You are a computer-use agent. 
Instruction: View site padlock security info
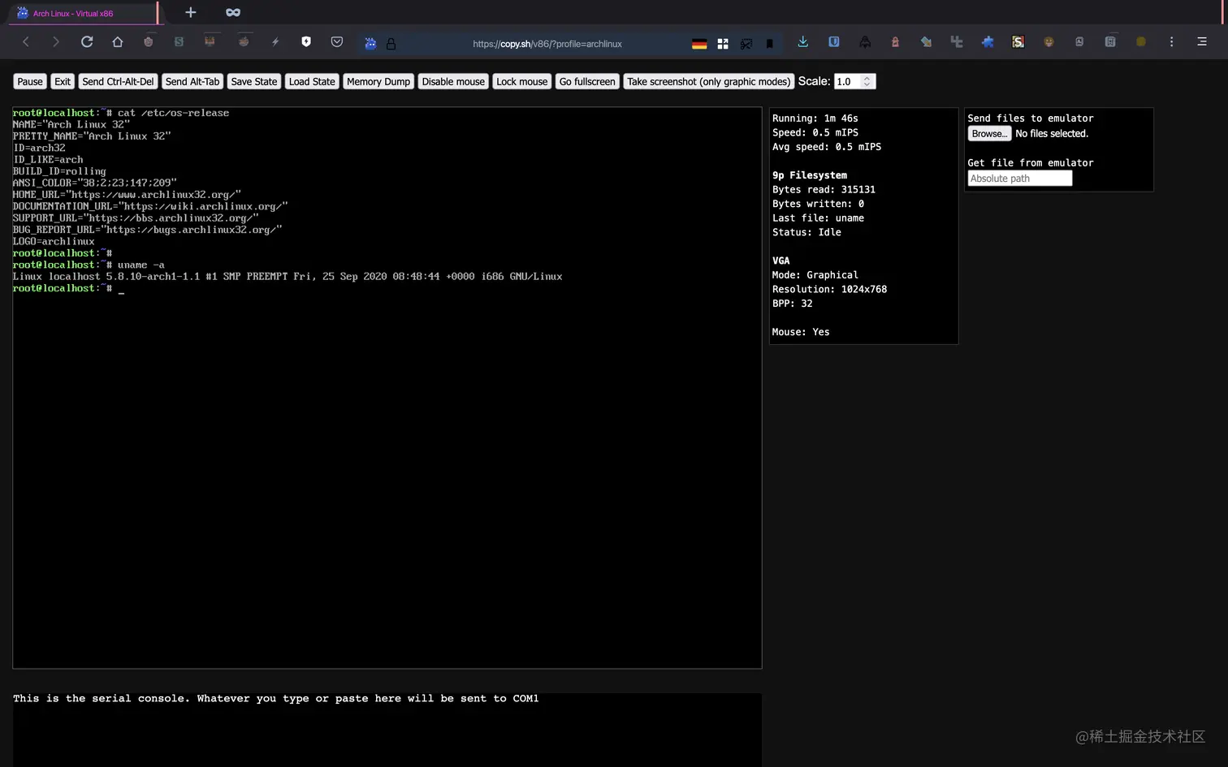click(391, 44)
